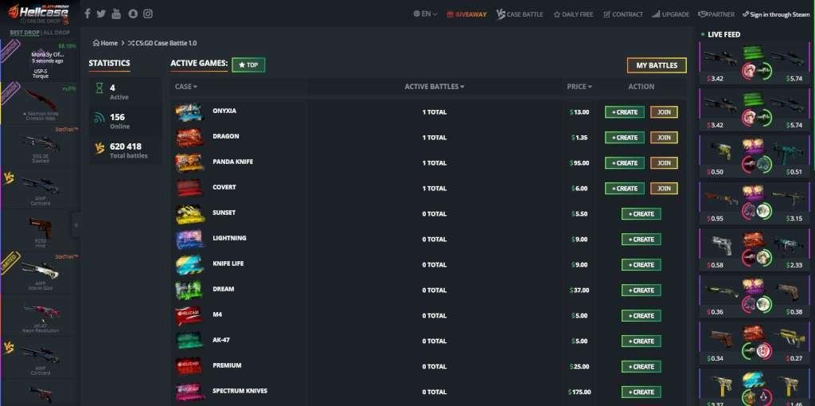This screenshot has width=815, height=406.
Task: Create an M4 case battle
Action: 641,316
